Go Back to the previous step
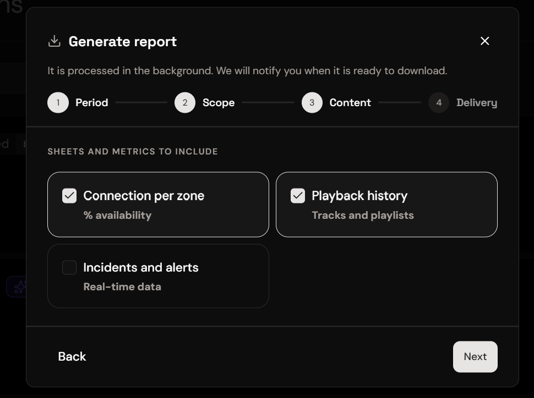This screenshot has width=534, height=398. click(x=72, y=357)
